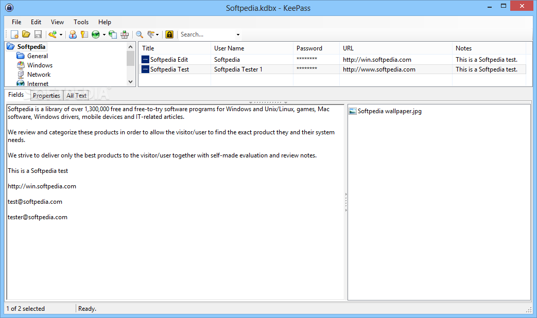Viewport: 537px width, 318px height.
Task: Sort entries by URL column header
Action: tap(395, 48)
